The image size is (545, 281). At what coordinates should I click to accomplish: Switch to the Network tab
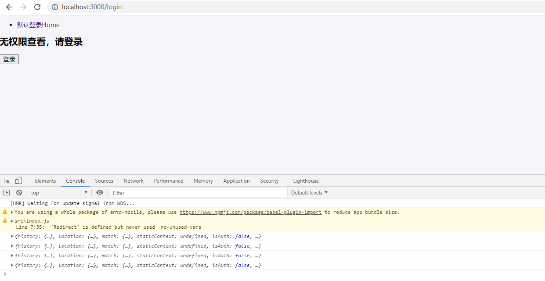click(x=134, y=181)
